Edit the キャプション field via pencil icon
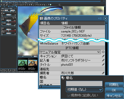124x99 pixels. (x=103, y=56)
